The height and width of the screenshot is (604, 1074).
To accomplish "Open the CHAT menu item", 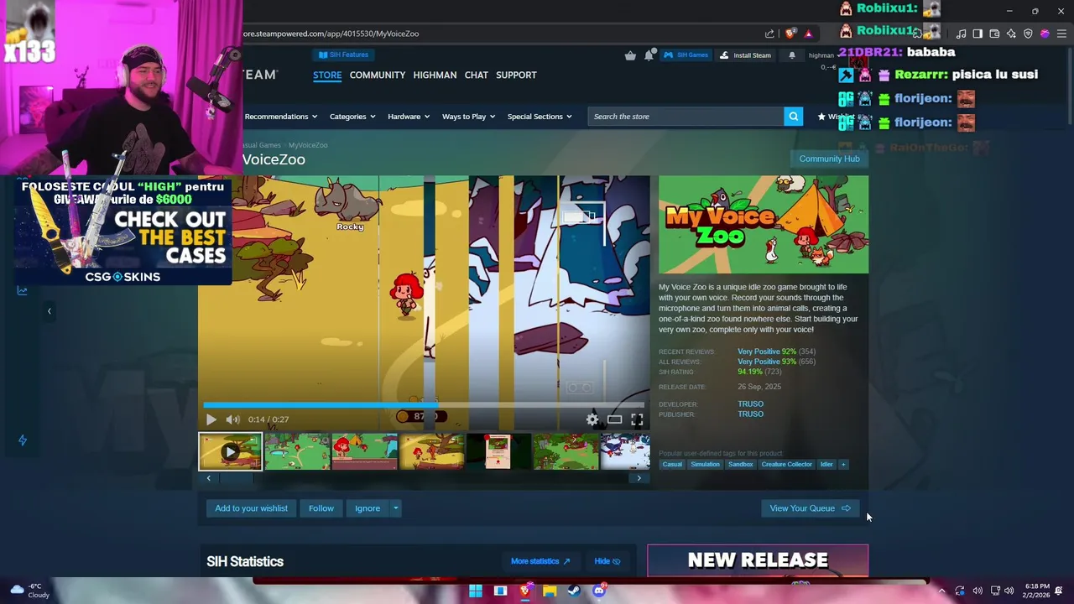I will click(476, 75).
